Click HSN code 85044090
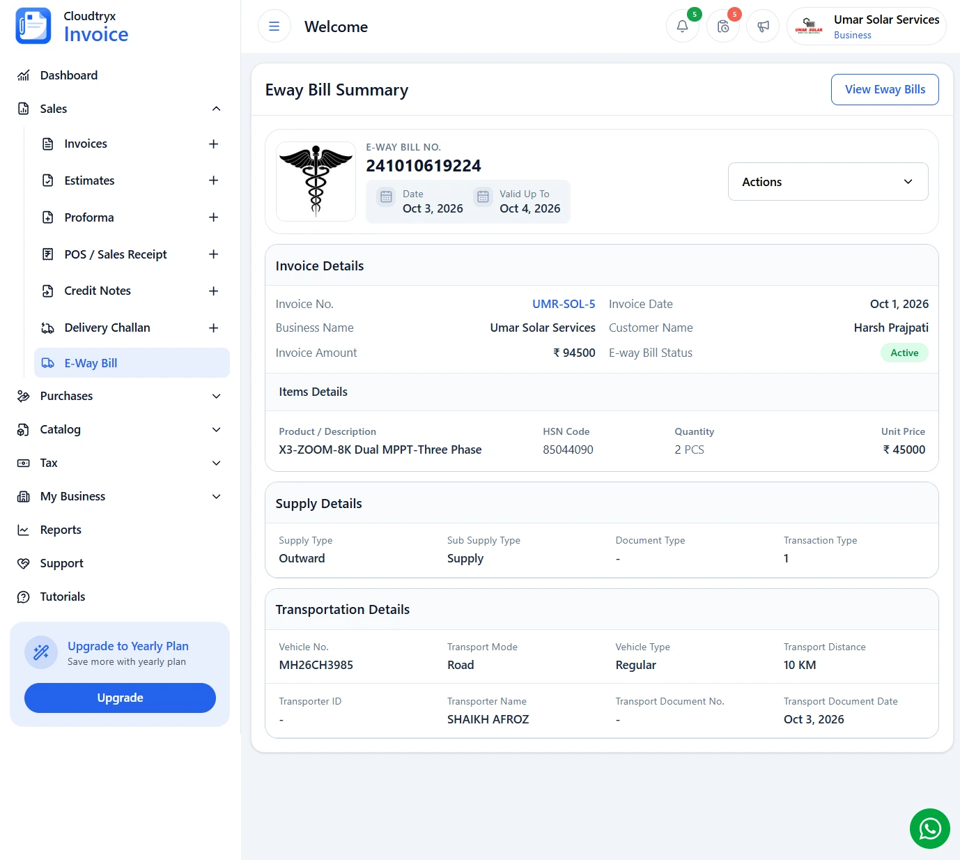 [x=568, y=450]
